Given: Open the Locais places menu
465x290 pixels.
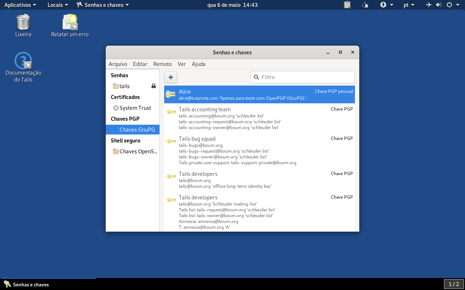Looking at the screenshot, I should tap(58, 5).
